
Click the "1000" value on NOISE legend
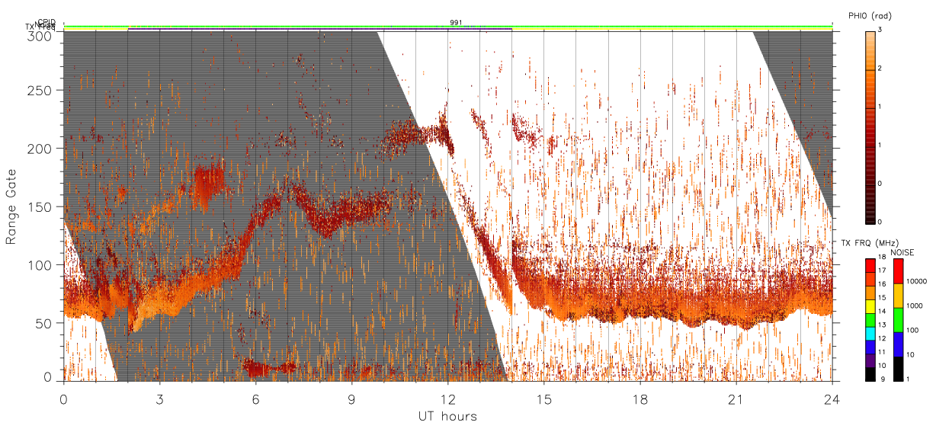click(x=915, y=306)
